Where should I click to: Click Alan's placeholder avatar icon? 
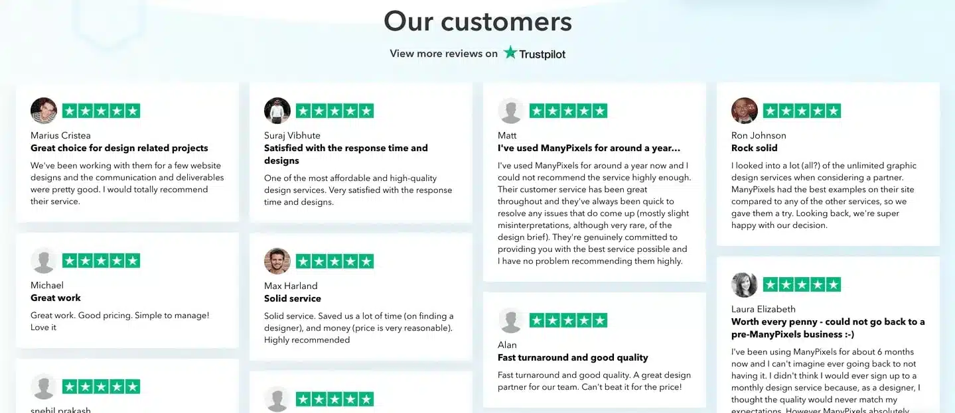(511, 320)
